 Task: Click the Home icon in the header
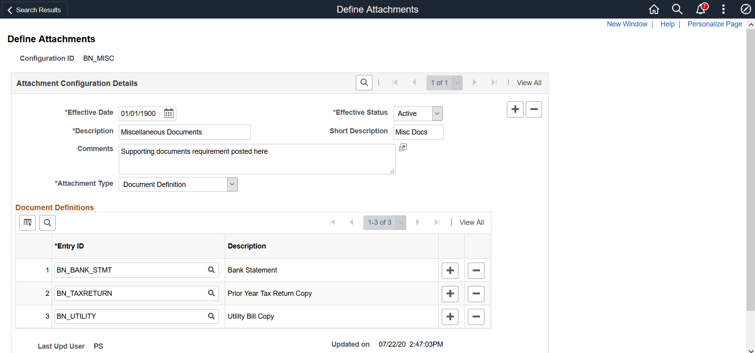(654, 9)
